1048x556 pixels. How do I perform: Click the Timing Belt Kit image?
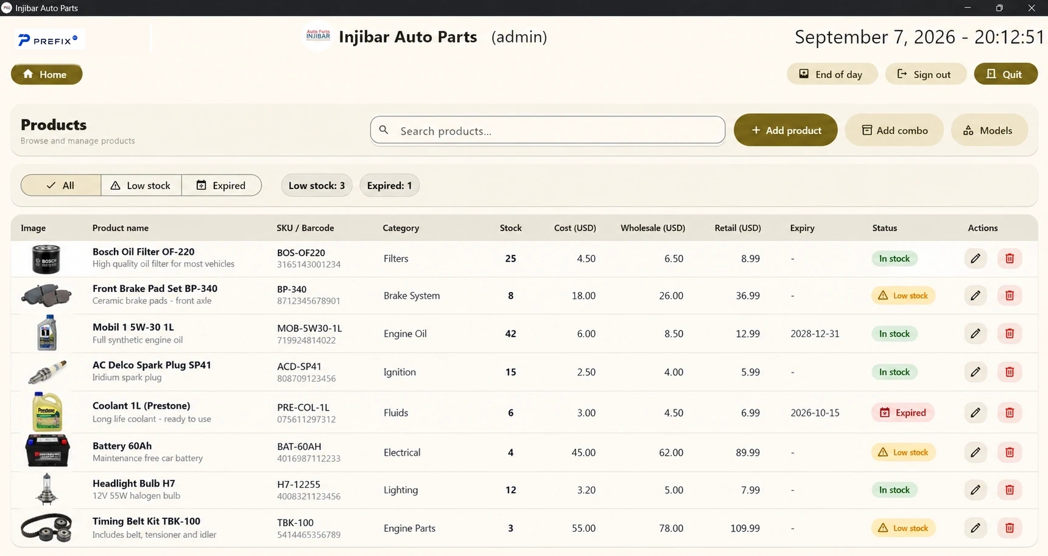[x=46, y=528]
